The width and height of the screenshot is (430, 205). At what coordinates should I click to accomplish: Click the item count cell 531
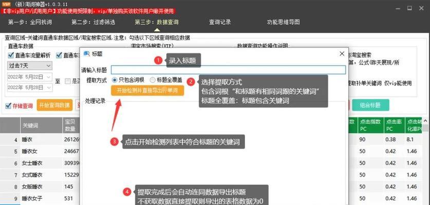(68, 198)
